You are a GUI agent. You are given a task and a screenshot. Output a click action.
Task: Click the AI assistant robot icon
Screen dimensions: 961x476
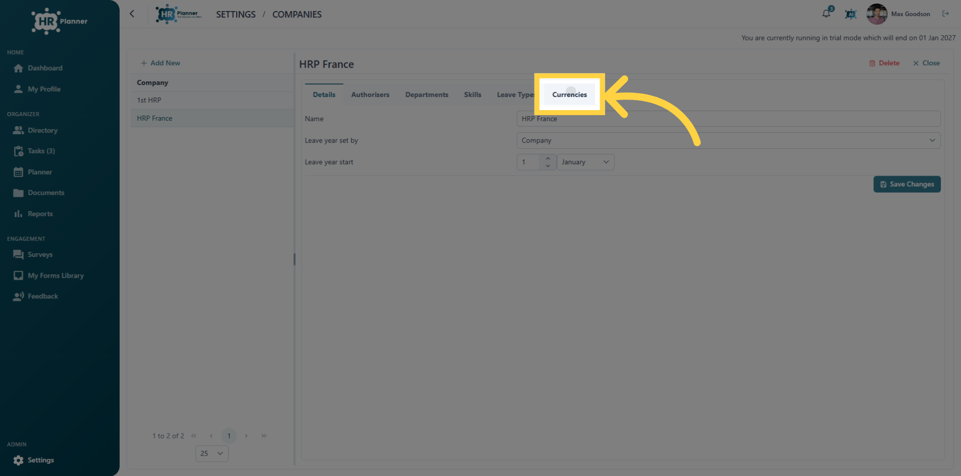tap(850, 14)
